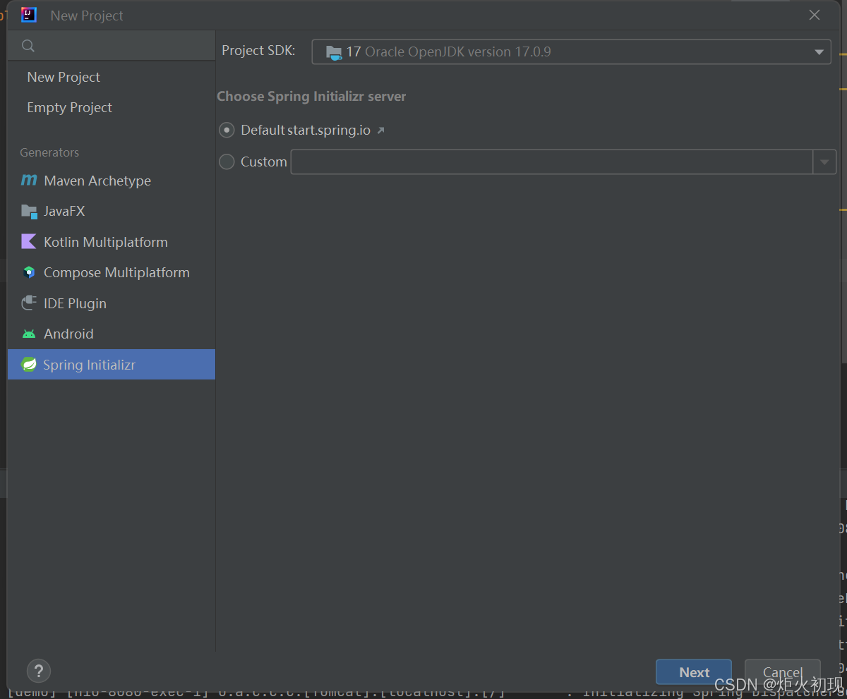Click the JDK folder icon in SDK field
847x699 pixels.
(x=334, y=52)
